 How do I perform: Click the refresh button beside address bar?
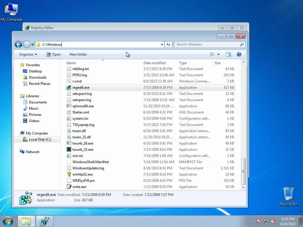(x=168, y=45)
